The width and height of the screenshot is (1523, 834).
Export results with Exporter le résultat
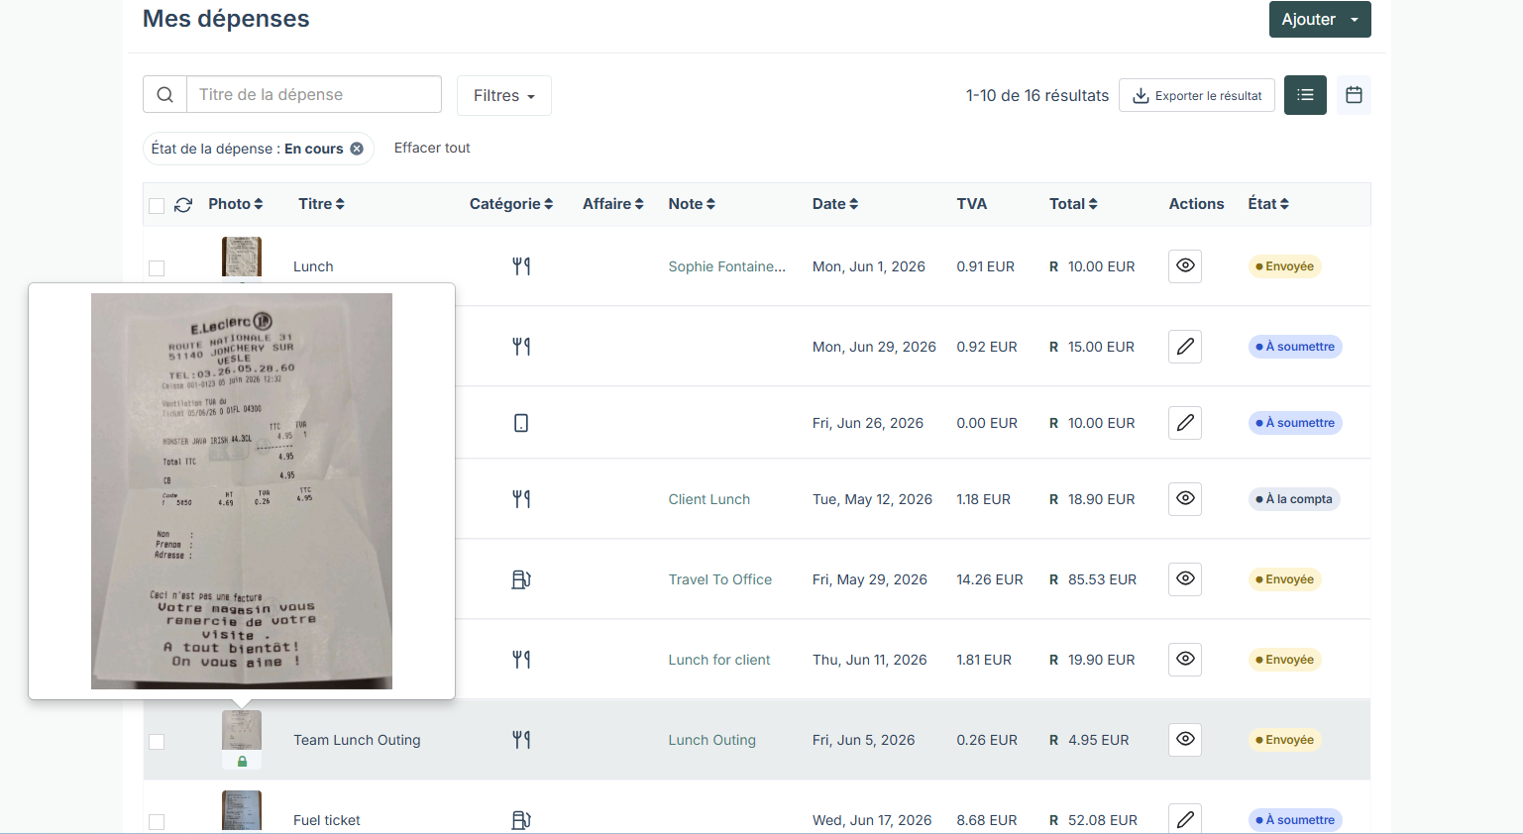1197,96
